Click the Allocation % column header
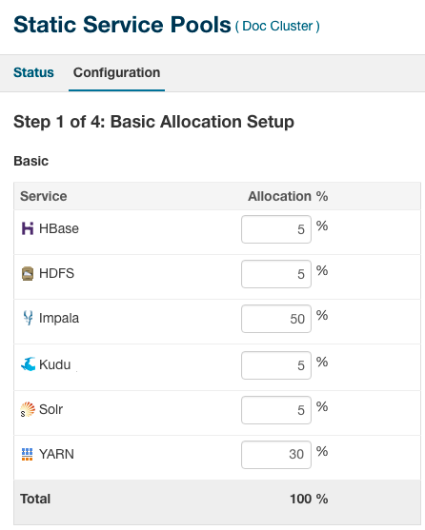Viewport: 425px width, 530px height. [x=288, y=196]
